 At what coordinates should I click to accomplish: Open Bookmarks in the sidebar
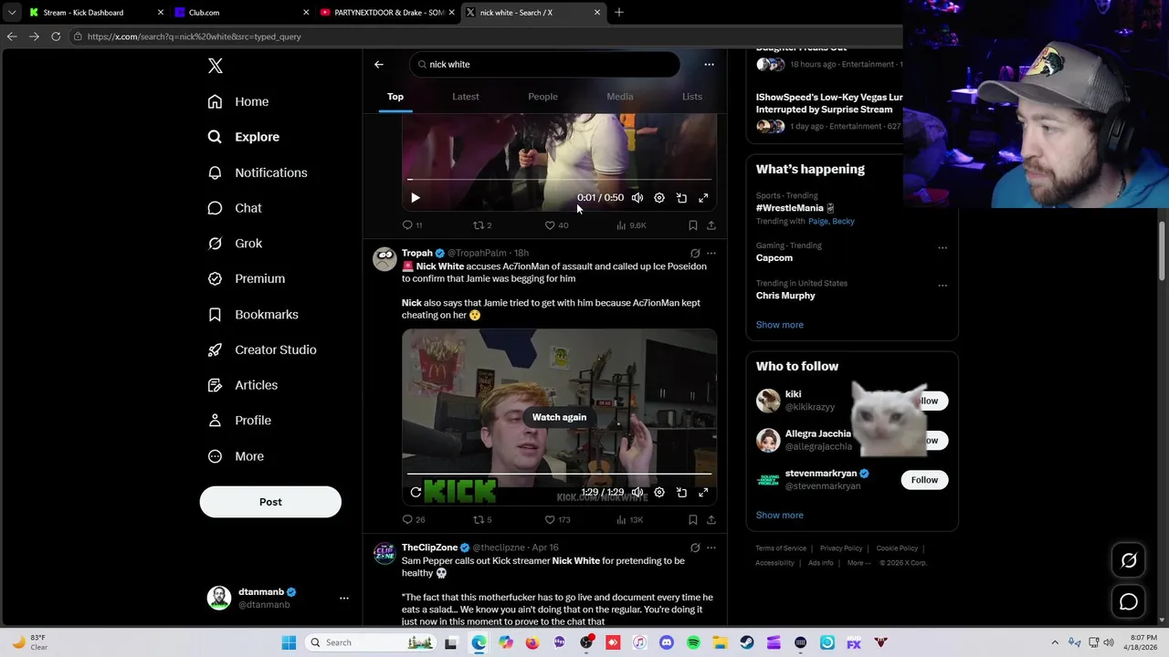[x=253, y=314]
